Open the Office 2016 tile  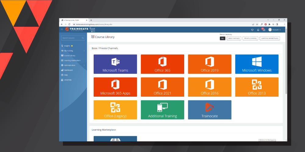[x=210, y=87]
